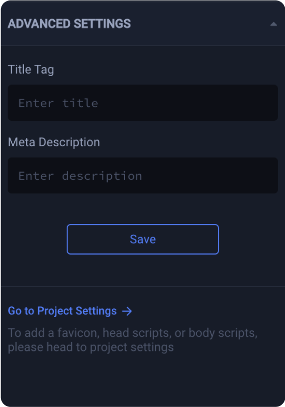Click the Meta Description label

[53, 142]
